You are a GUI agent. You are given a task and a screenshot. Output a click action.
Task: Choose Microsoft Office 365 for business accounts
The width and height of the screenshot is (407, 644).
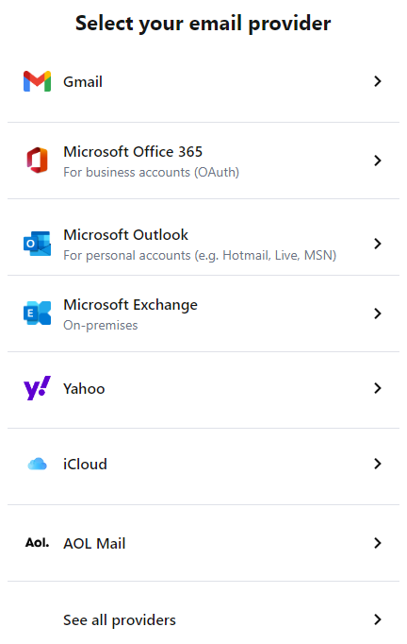click(x=203, y=161)
